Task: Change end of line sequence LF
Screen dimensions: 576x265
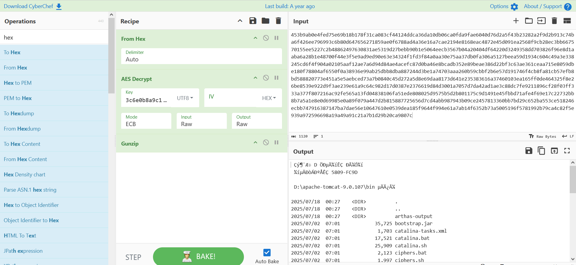Action: 568,136
